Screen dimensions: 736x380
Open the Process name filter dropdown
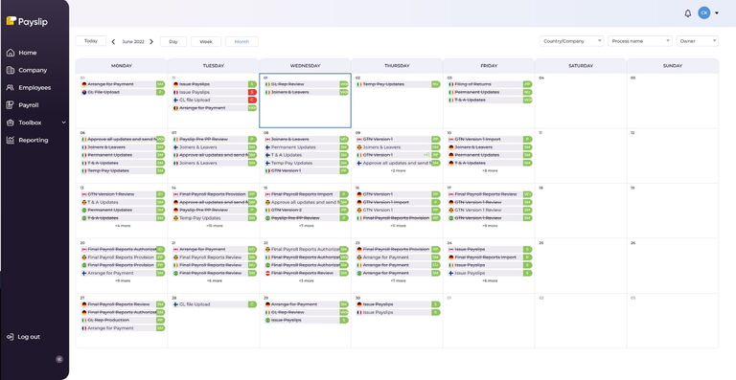tap(640, 41)
